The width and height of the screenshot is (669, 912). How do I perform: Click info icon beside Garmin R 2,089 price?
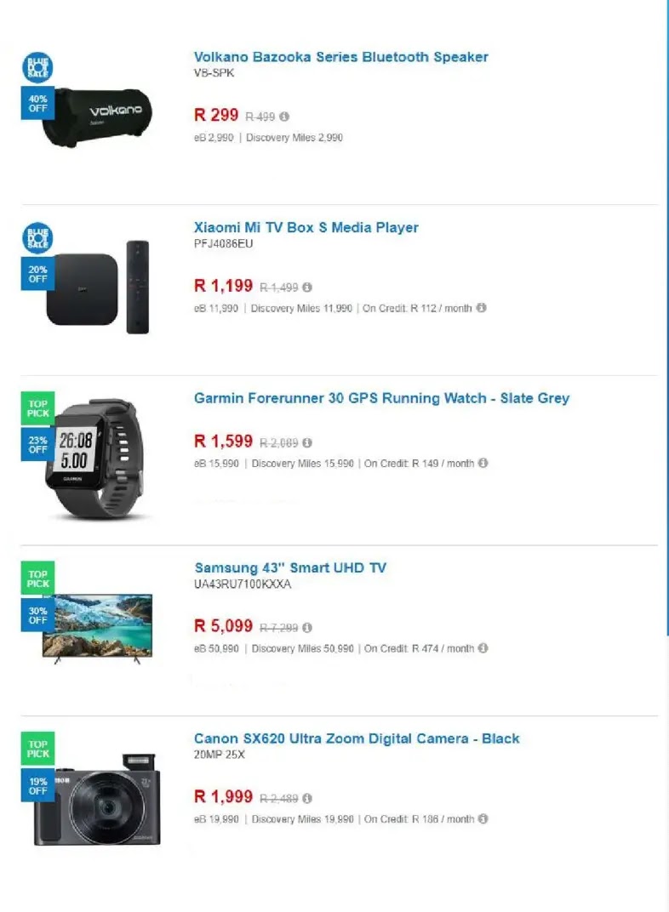pos(307,442)
